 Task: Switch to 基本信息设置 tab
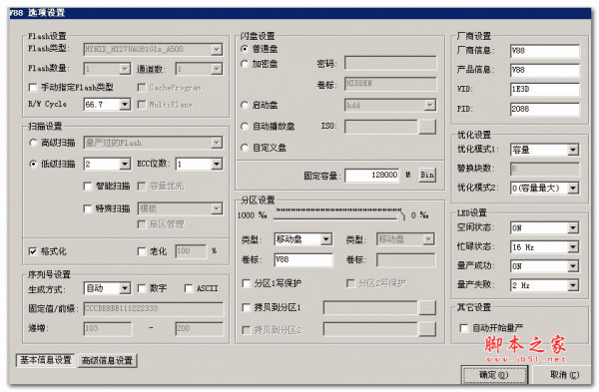(x=46, y=360)
